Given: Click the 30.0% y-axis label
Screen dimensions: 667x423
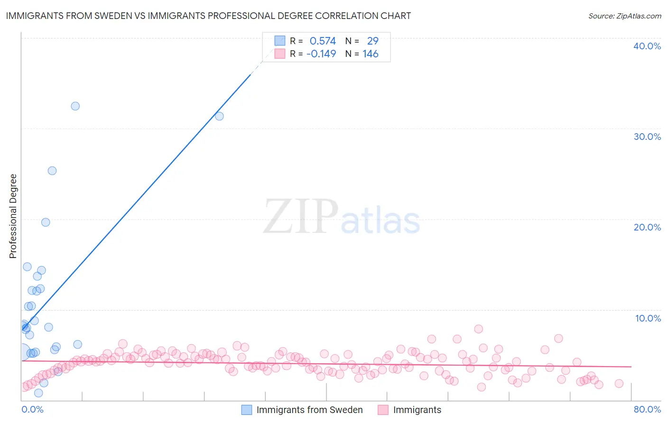Looking at the screenshot, I should pyautogui.click(x=647, y=137).
